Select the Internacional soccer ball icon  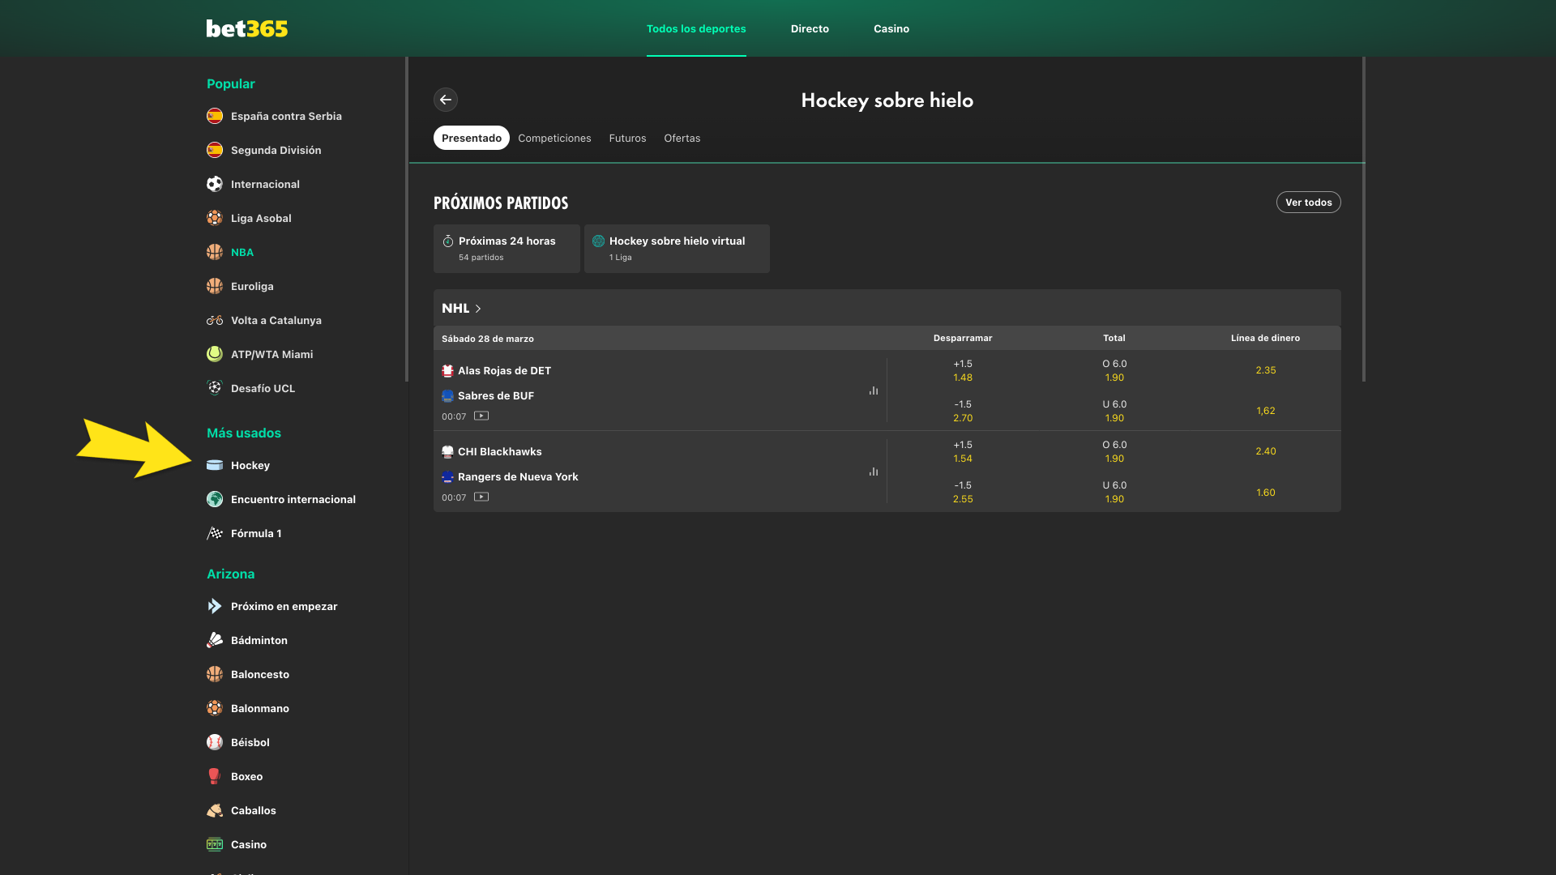point(215,184)
